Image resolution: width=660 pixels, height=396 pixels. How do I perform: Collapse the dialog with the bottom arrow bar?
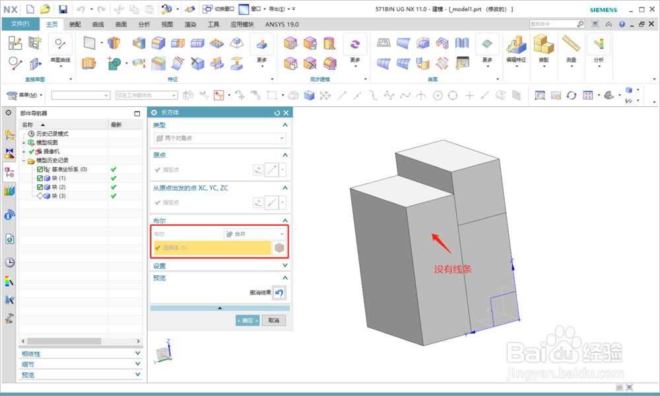click(x=219, y=308)
